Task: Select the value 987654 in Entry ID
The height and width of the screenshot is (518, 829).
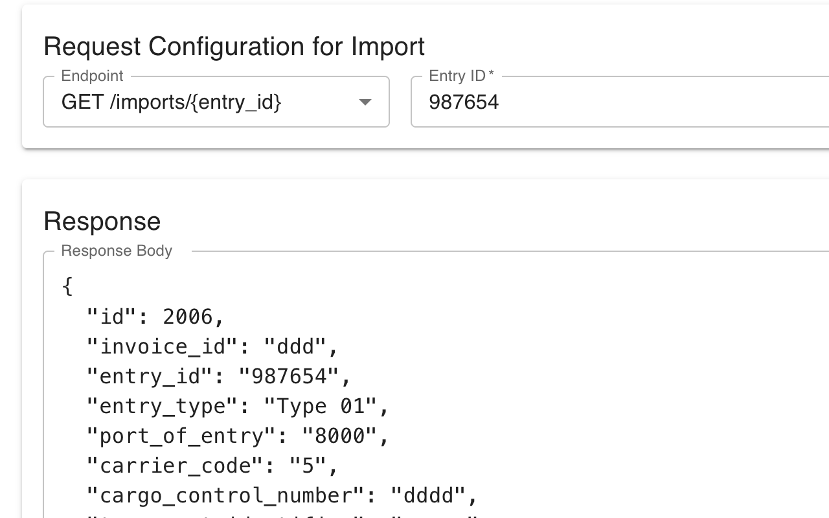Action: pos(464,102)
